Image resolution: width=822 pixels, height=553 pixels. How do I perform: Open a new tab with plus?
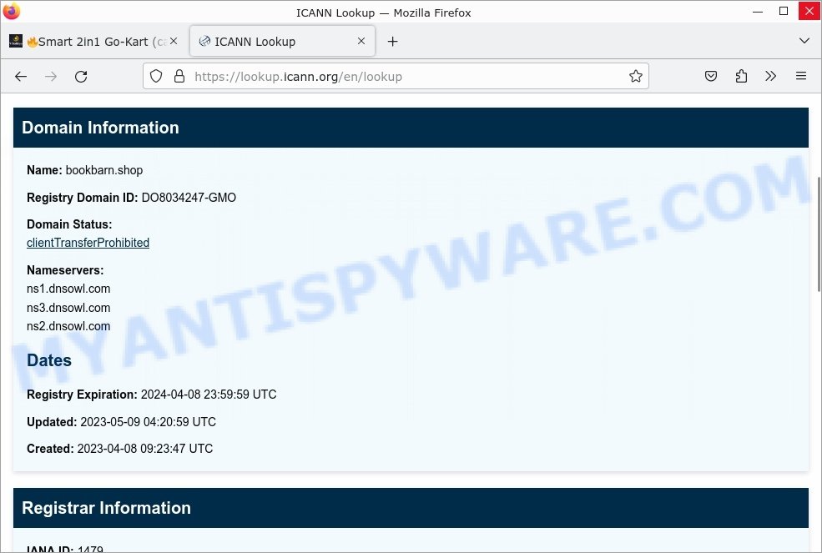tap(393, 42)
